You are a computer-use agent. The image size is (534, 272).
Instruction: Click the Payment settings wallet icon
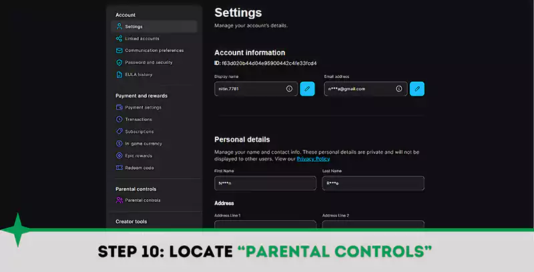click(119, 108)
